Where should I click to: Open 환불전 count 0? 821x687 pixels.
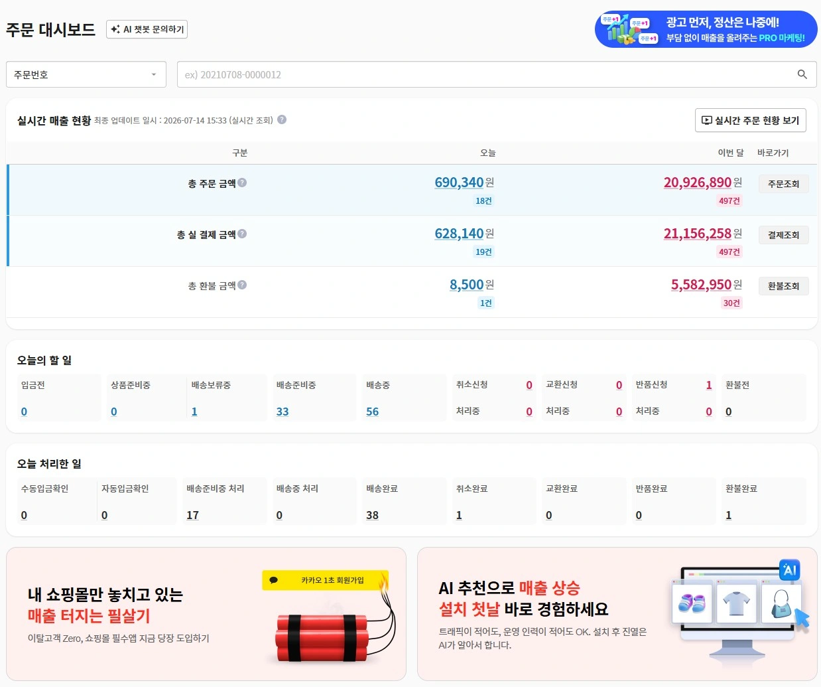(x=728, y=412)
